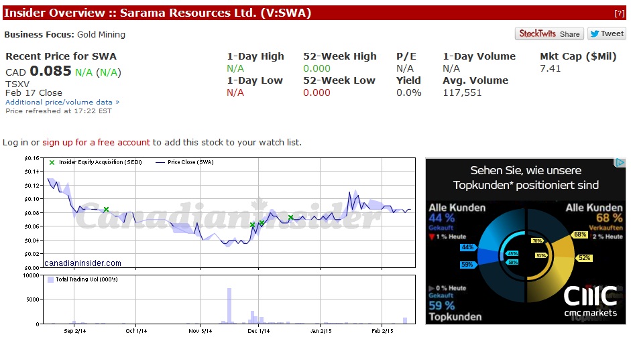Screen dimensions: 631x337
Task: Click the TSXV exchange label
Action: 17,84
